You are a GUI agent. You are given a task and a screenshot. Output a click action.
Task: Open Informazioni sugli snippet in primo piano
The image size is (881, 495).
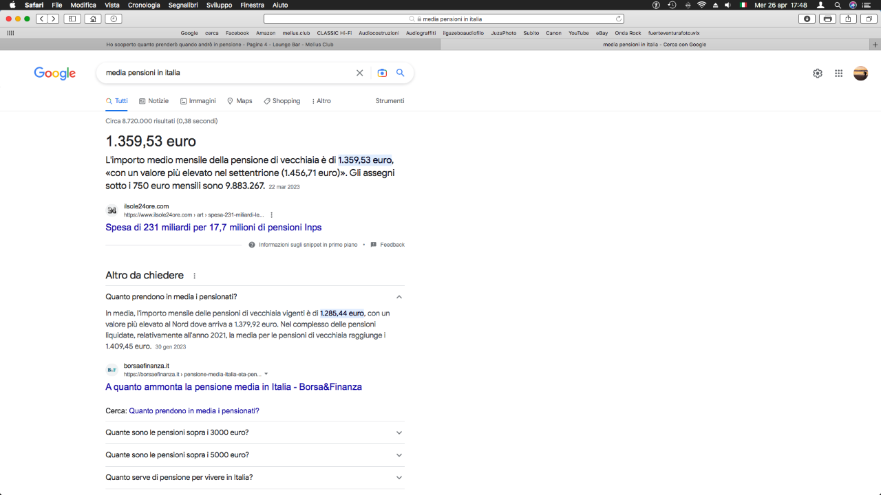(304, 245)
